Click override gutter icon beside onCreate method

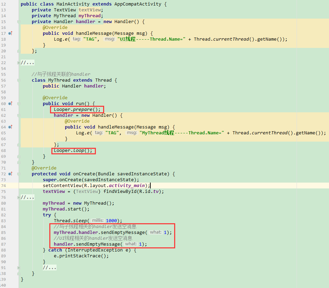(x=10, y=174)
